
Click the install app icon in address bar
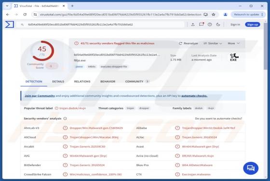(205, 14)
